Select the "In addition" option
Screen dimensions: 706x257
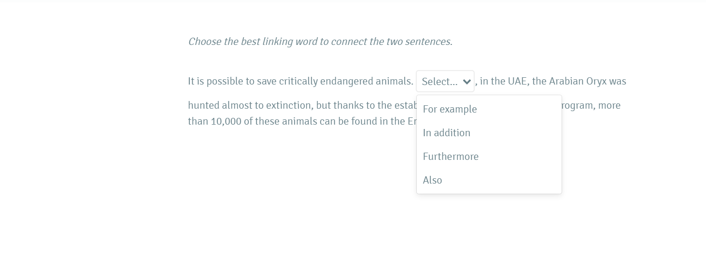coord(446,133)
